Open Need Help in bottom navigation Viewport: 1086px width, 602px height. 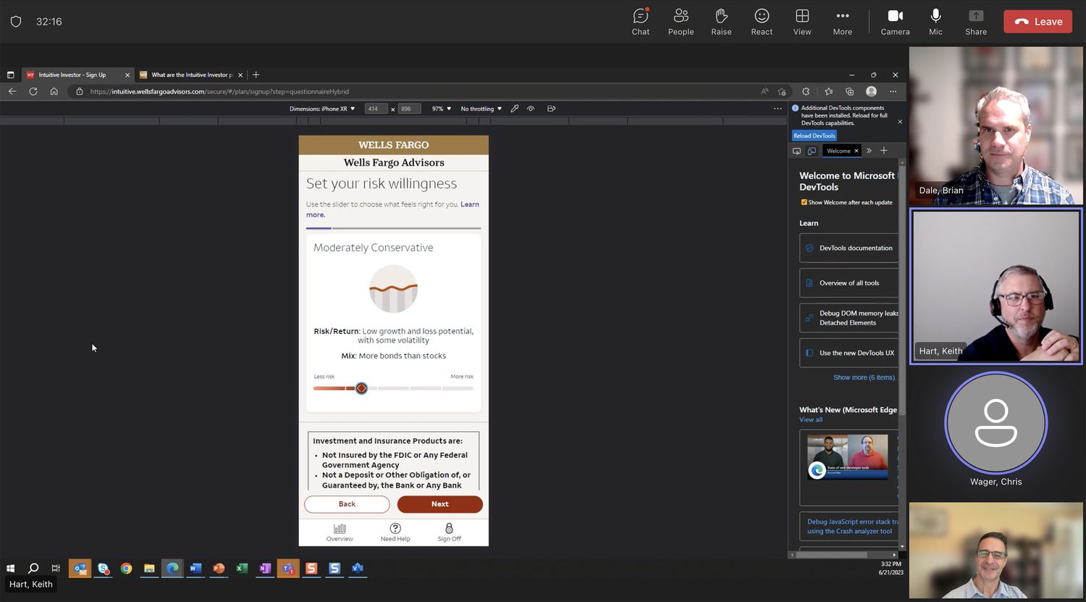click(395, 532)
